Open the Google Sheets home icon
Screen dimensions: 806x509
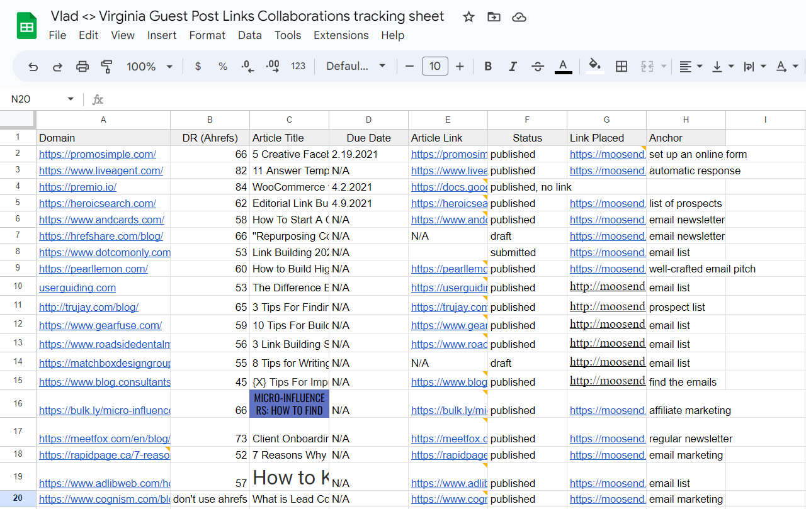coord(27,26)
